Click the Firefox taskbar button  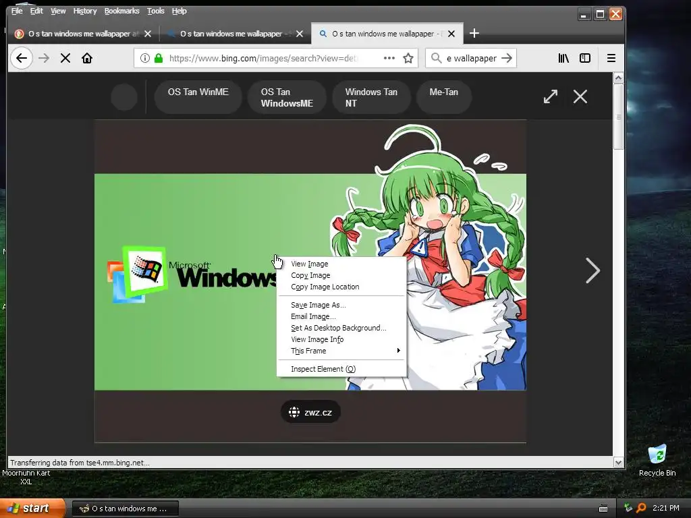[x=126, y=509]
